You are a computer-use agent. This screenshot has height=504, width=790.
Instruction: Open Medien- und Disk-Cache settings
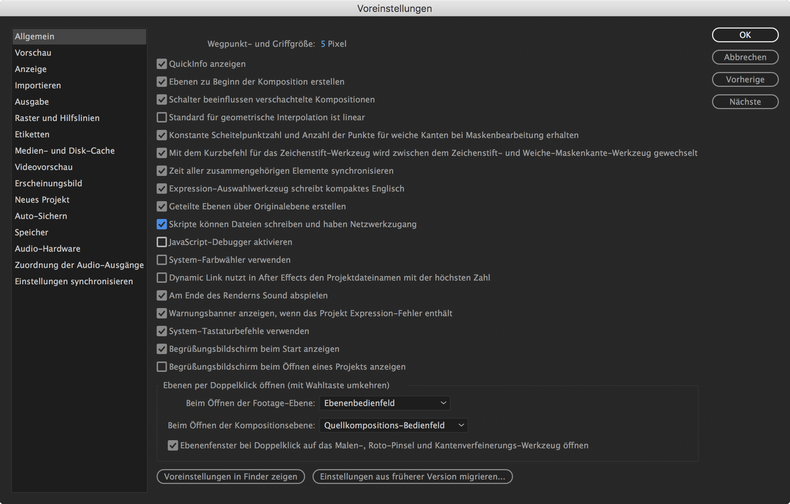(79, 151)
